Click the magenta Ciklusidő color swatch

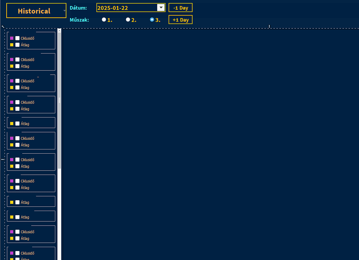coord(12,38)
